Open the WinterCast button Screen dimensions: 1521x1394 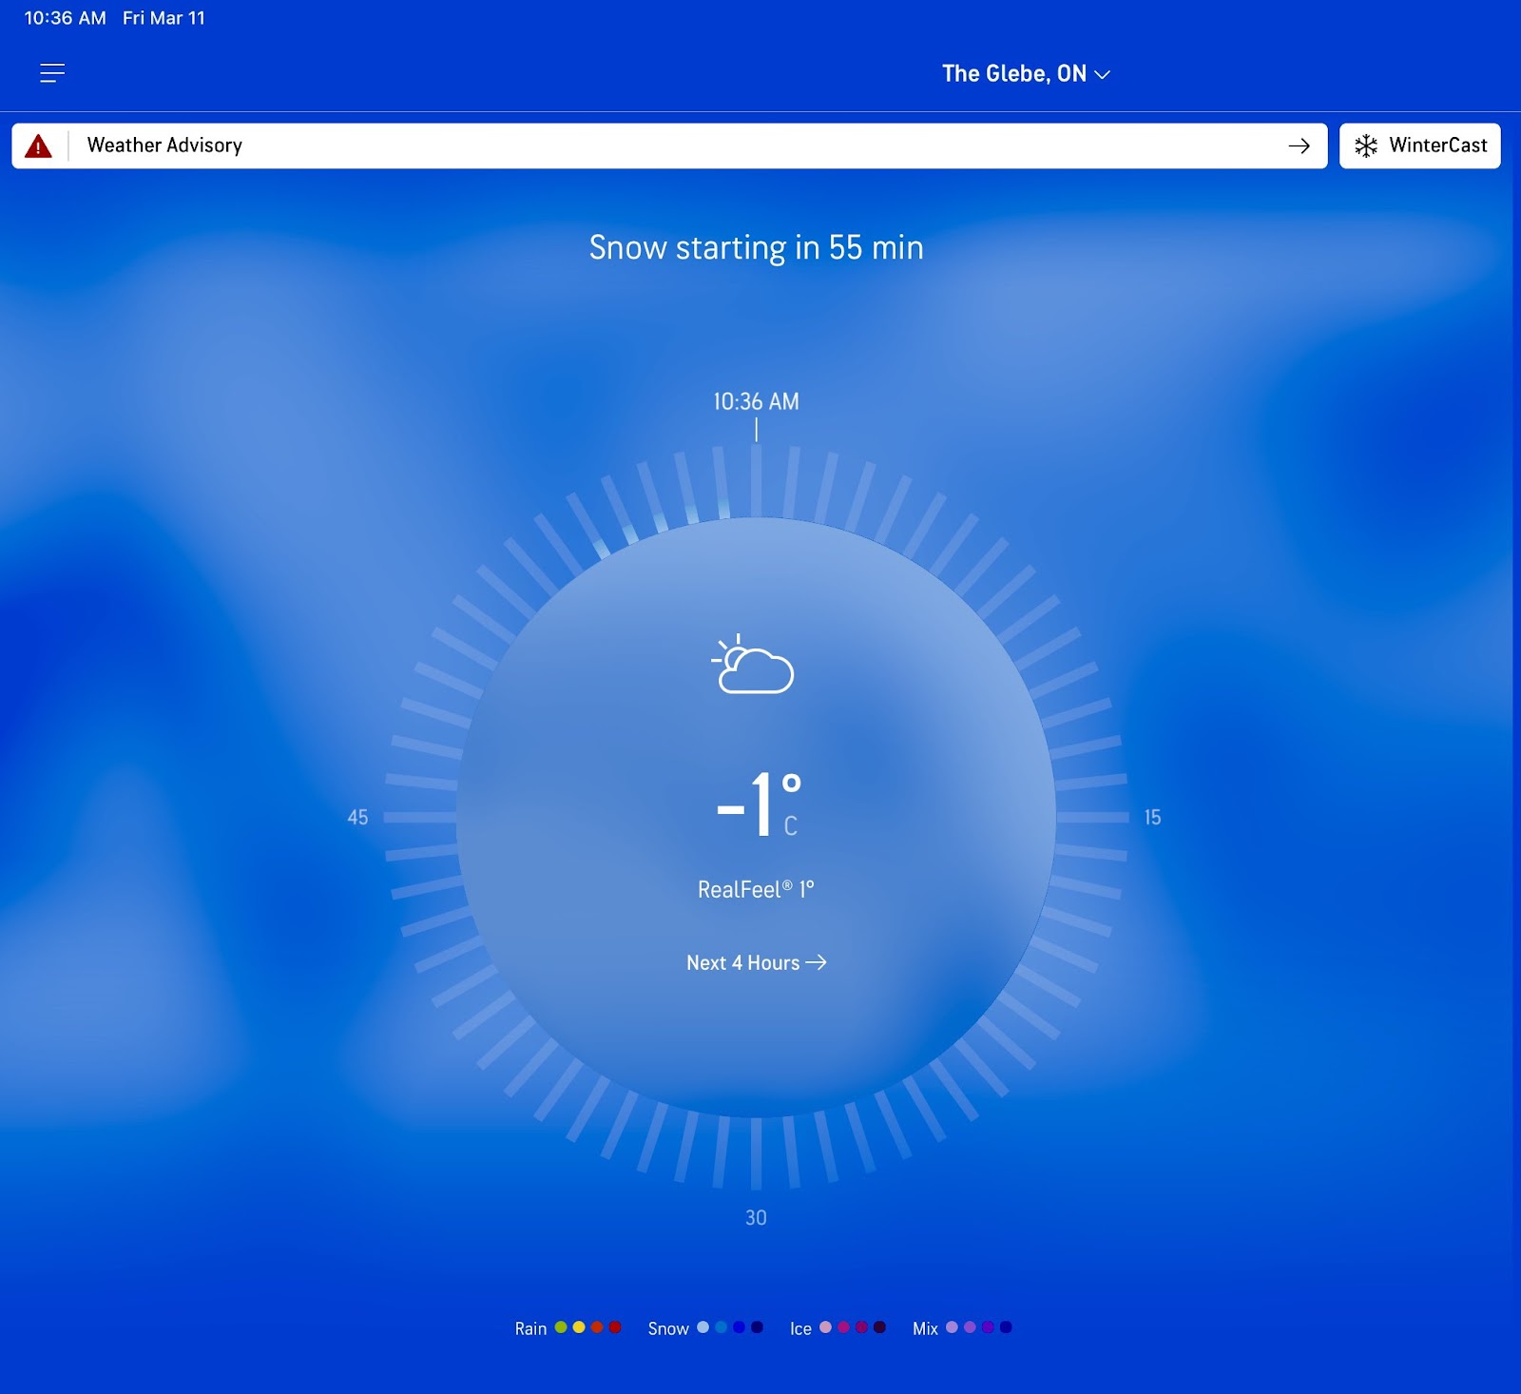(1420, 145)
